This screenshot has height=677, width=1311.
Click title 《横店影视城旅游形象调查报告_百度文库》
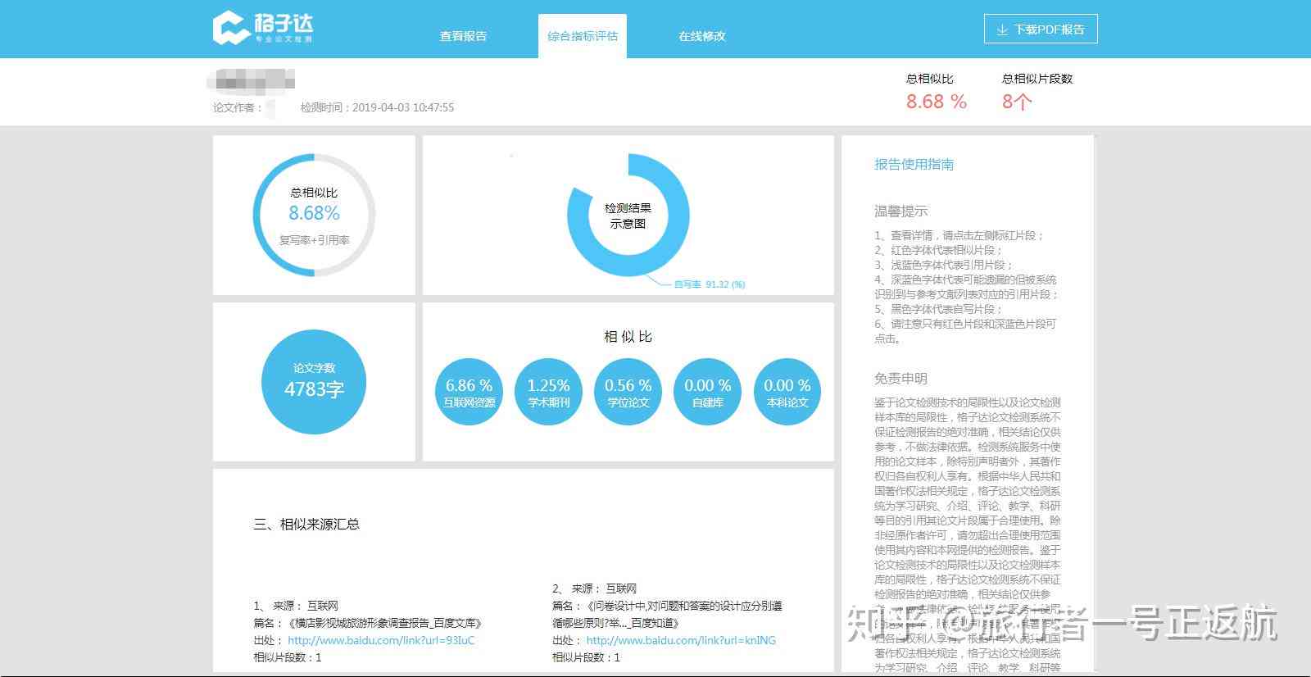point(383,623)
